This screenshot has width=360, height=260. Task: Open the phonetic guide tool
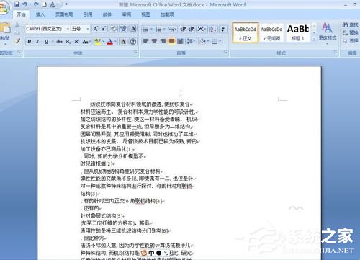click(x=123, y=29)
